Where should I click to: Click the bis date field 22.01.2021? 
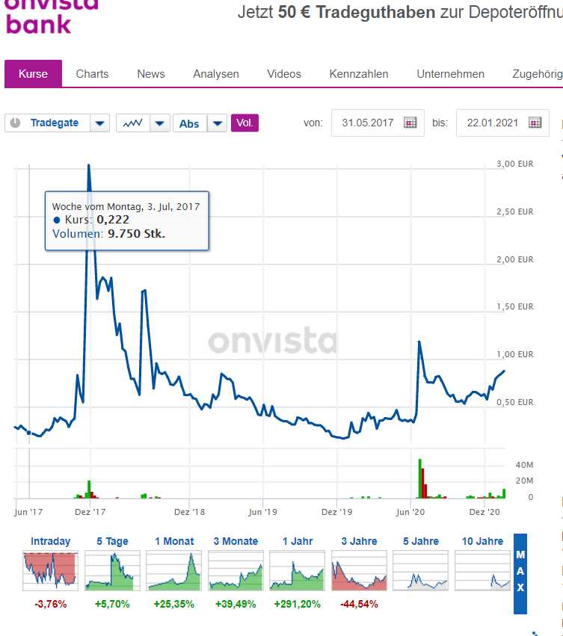tap(502, 123)
